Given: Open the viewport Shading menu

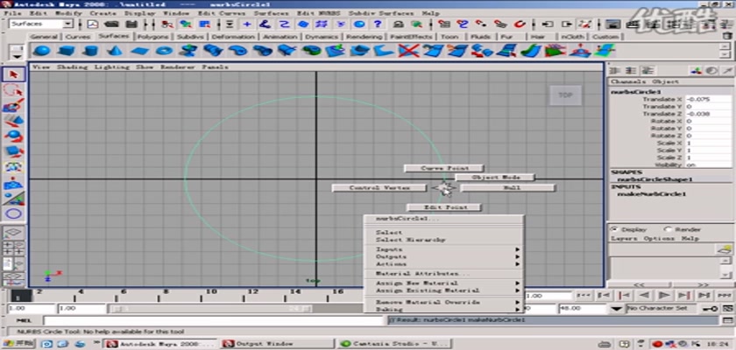Looking at the screenshot, I should [x=71, y=67].
